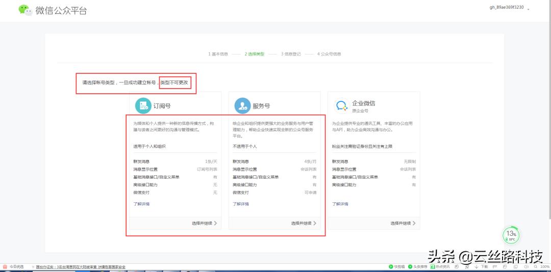Click 粉丝关注需验证身份且关注有上限 text
551x272 pixels.
coord(362,146)
